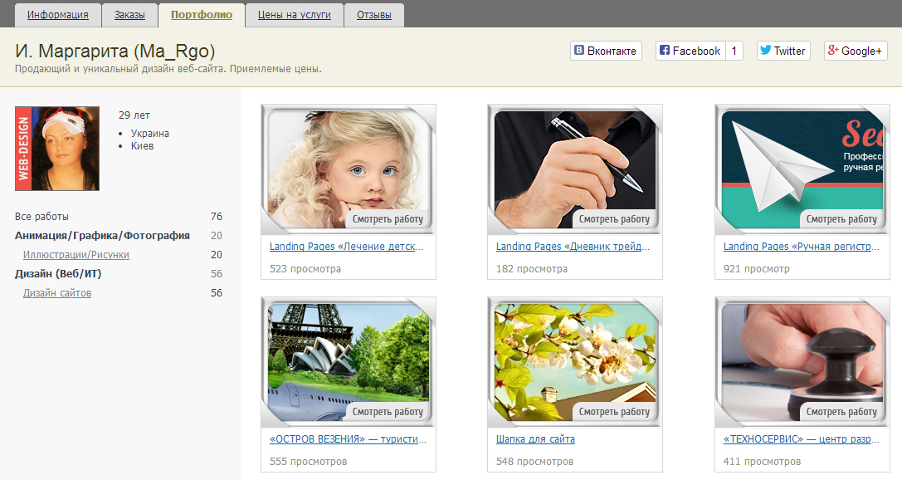Share profile via Вконтакте button

(x=606, y=51)
